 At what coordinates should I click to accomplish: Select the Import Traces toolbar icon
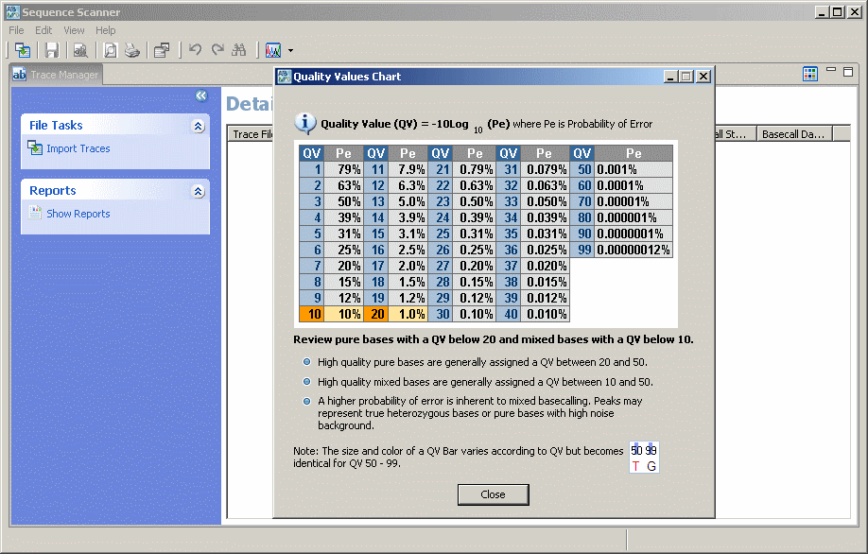coord(23,50)
